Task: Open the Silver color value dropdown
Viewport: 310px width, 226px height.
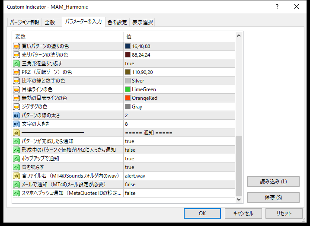Action: [x=179, y=81]
